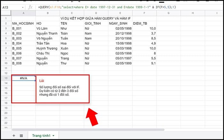Select column F header
The height and width of the screenshot is (140, 224).
click(144, 13)
